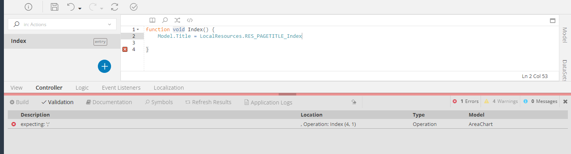Image resolution: width=571 pixels, height=154 pixels.
Task: Open the book icon in editor toolbar
Action: click(x=152, y=20)
